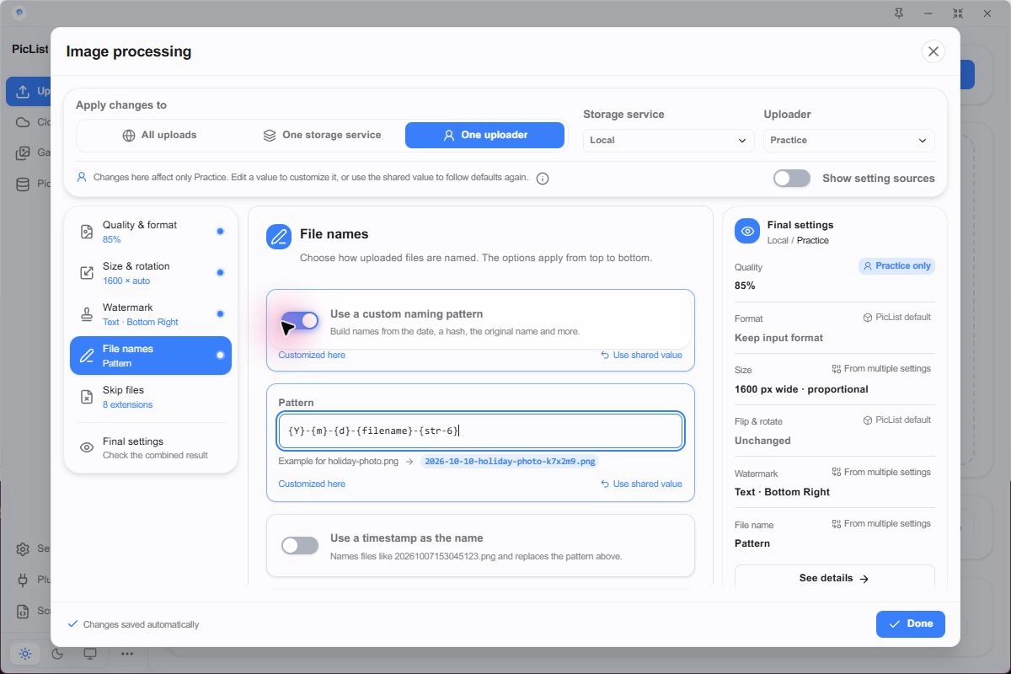Screen dimensions: 1011x674
Task: Click the database icon in PicList sidebar
Action: [23, 184]
